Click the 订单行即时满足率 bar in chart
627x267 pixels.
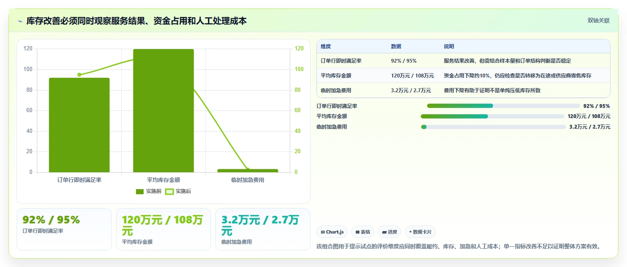(79, 125)
